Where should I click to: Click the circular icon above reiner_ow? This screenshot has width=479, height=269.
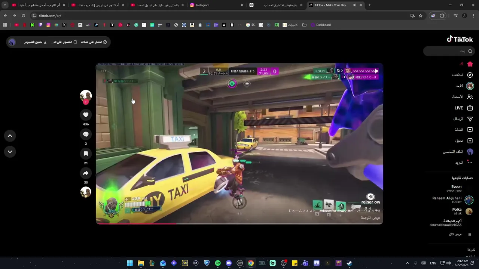[370, 197]
